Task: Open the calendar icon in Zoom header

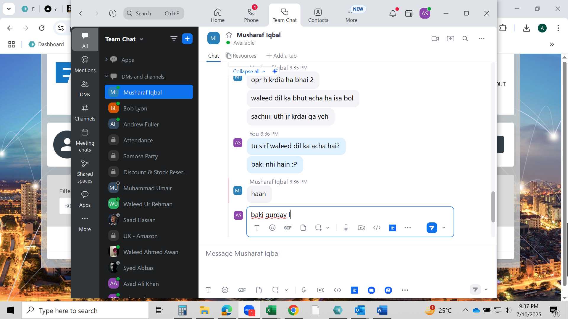Action: point(409,13)
